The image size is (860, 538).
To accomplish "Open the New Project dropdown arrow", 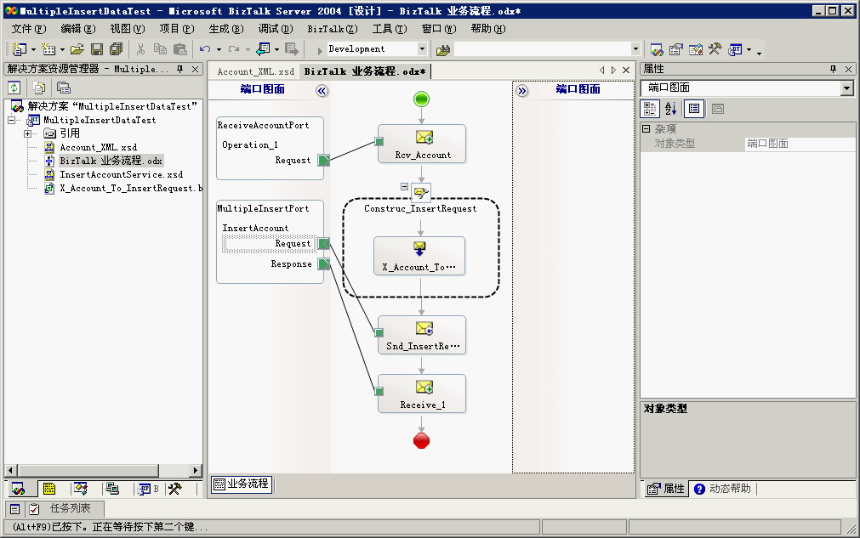I will coord(33,50).
